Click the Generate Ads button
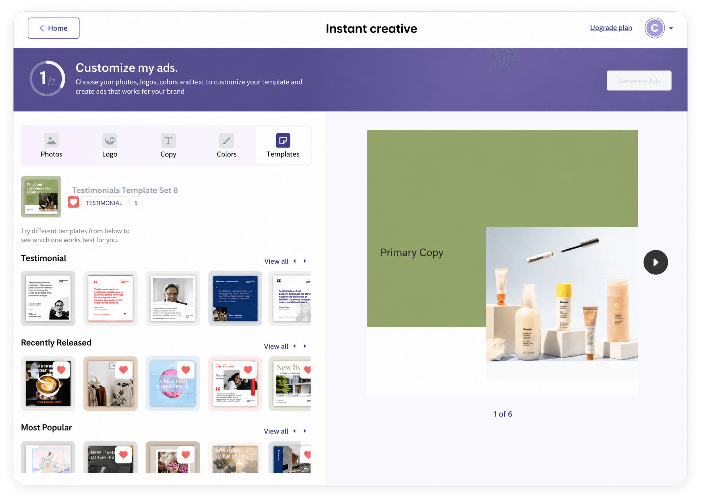Screen dimensions: 701x501 (639, 81)
